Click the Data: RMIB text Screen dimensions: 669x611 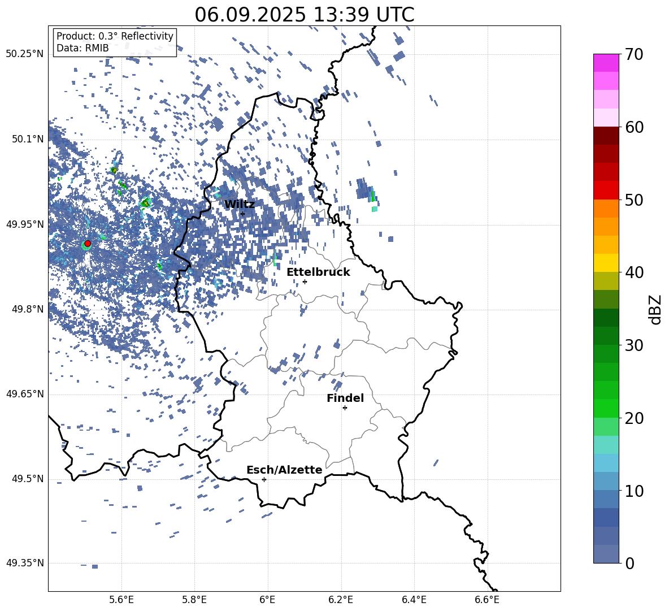[82, 48]
